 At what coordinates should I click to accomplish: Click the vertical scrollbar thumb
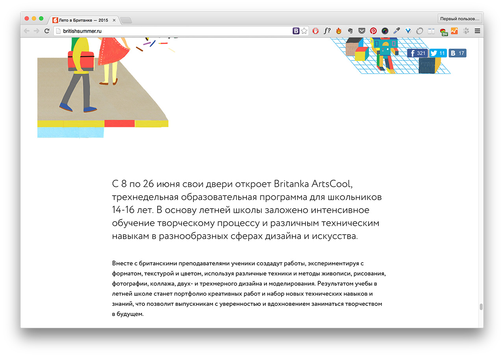[x=481, y=307]
